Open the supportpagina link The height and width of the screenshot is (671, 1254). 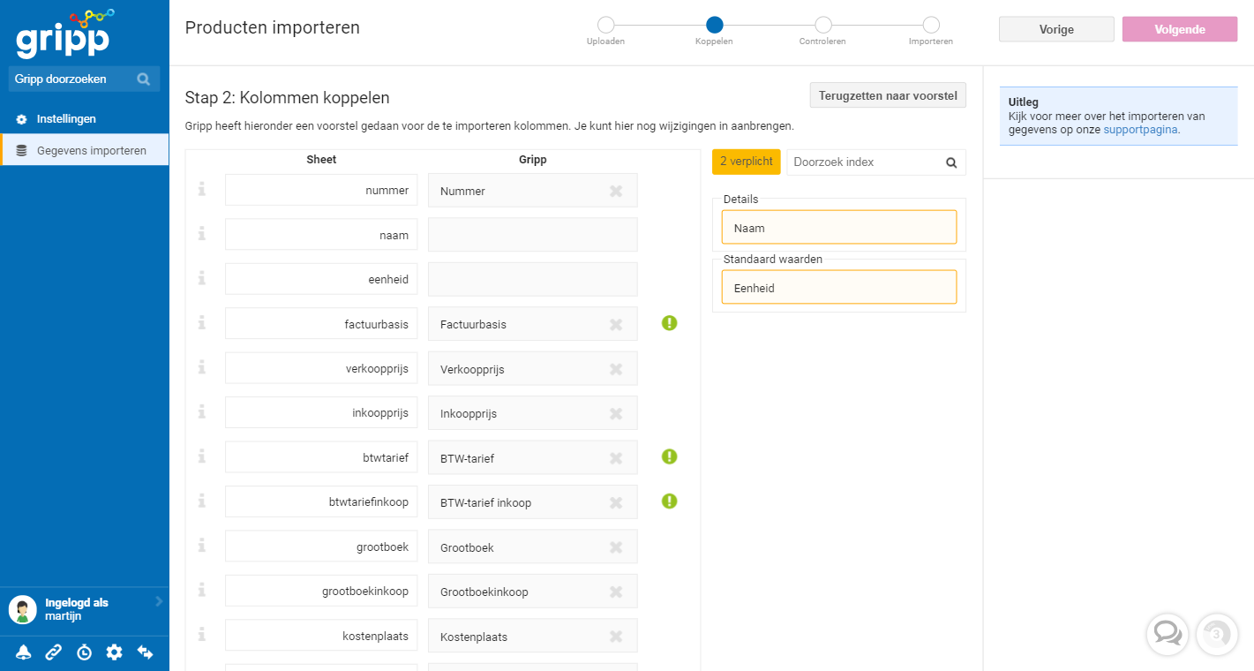(1139, 129)
